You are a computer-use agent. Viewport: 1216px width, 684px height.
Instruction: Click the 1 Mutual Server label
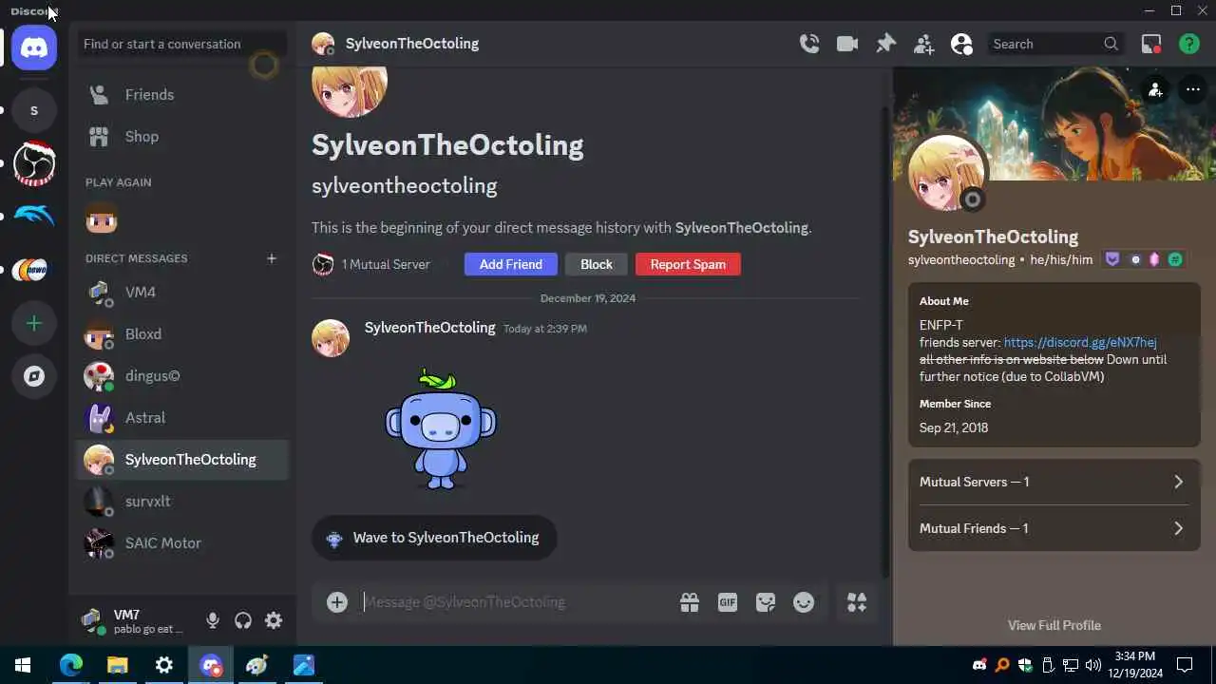point(386,264)
